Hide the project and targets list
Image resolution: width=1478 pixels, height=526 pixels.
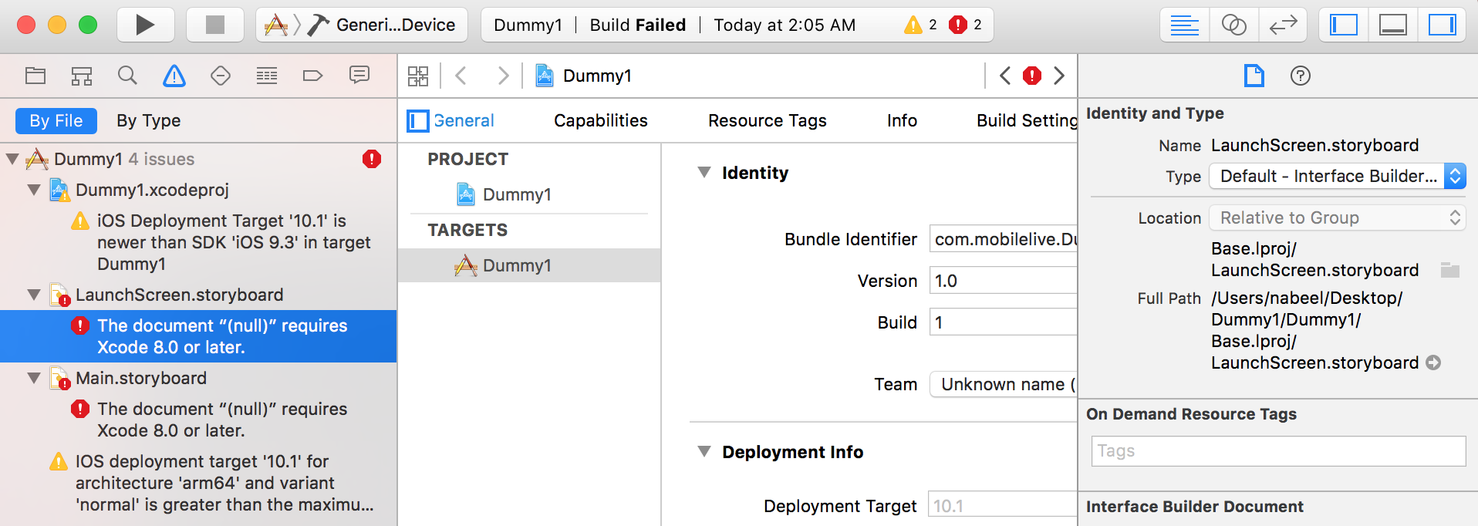click(417, 121)
